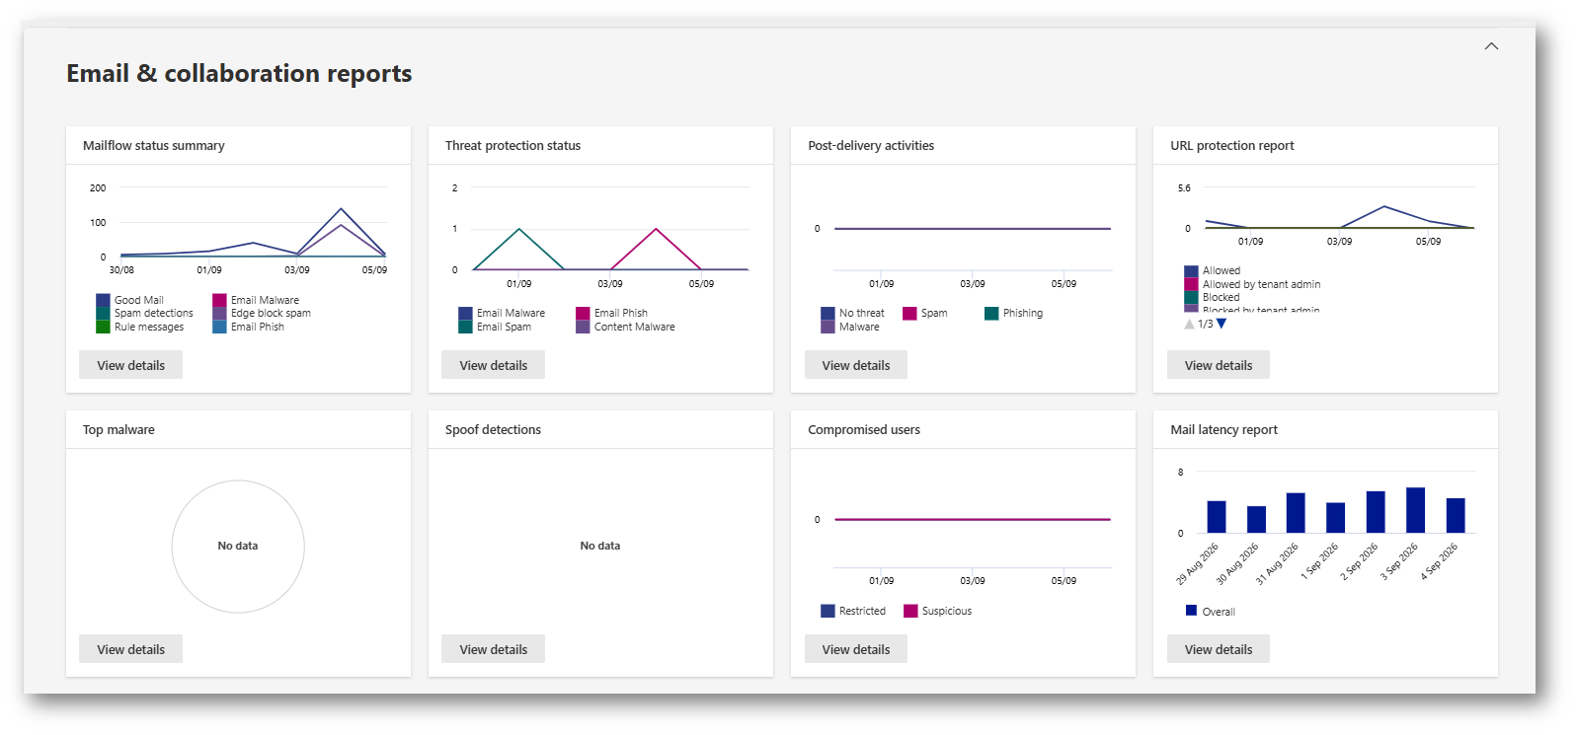Image resolution: width=1577 pixels, height=735 pixels.
Task: Click View details under URL protection report
Action: (1219, 365)
